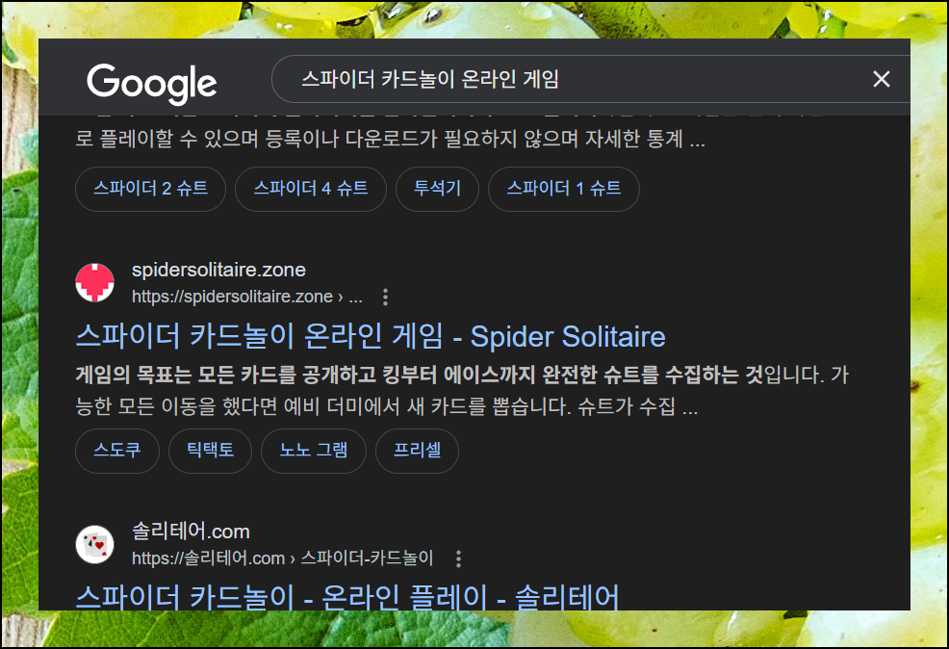Select the 스도쿠 chip

(x=117, y=451)
